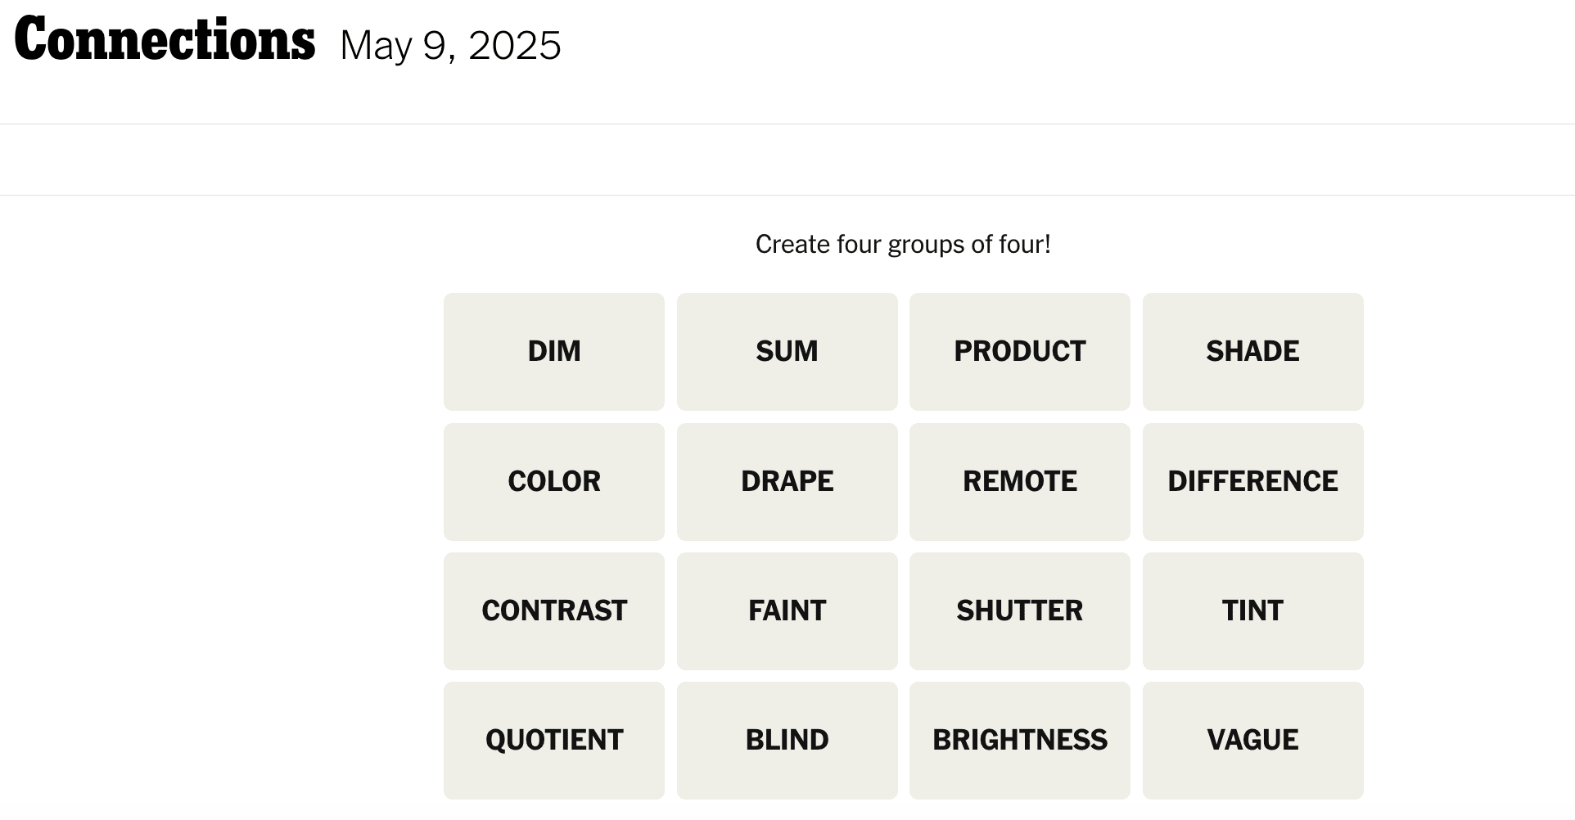Select the COLOR word tile
The image size is (1575, 820).
pos(554,481)
